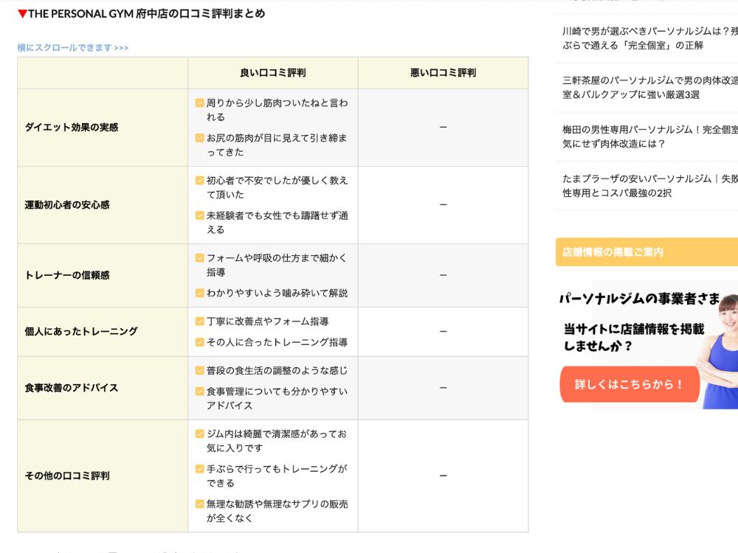Toggle checkbox beside 「未経験者でも女性でも躊躇せず通える」

point(198,214)
